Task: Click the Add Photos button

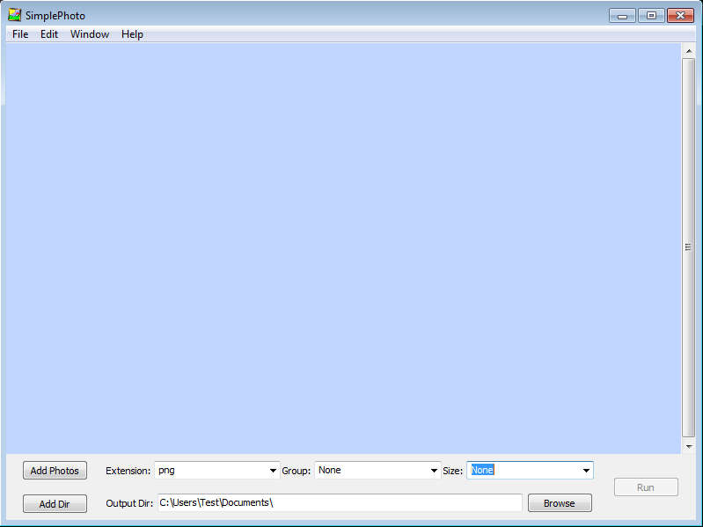Action: (x=55, y=471)
